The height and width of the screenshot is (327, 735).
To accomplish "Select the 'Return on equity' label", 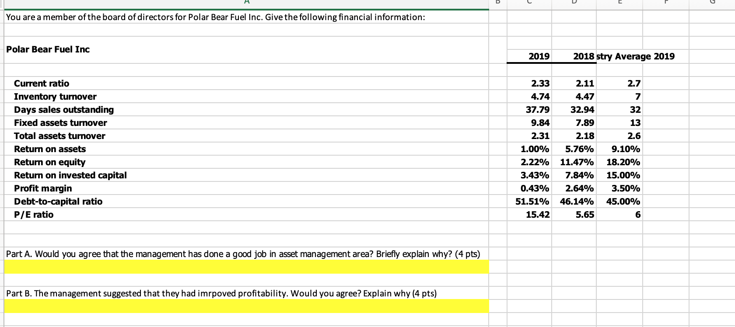I will coord(50,162).
